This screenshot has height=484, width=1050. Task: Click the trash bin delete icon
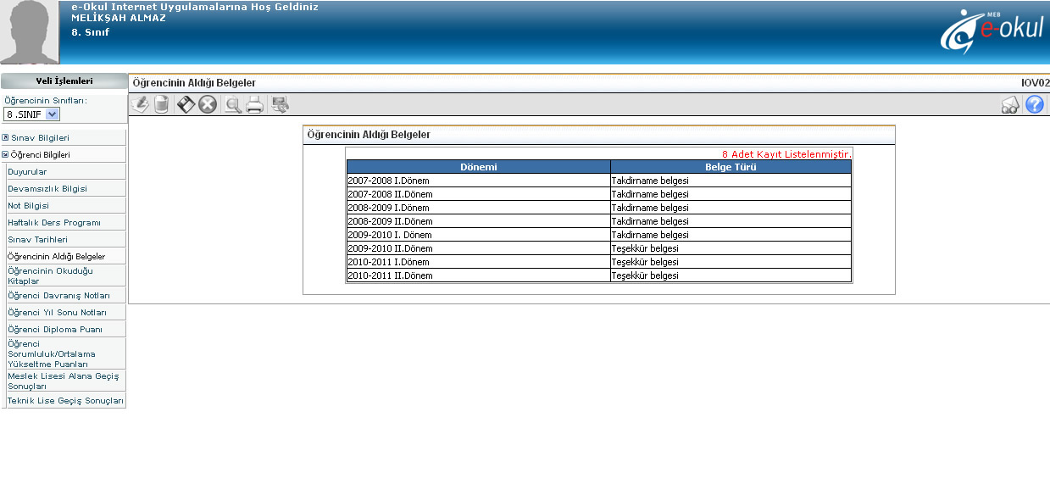pos(162,104)
